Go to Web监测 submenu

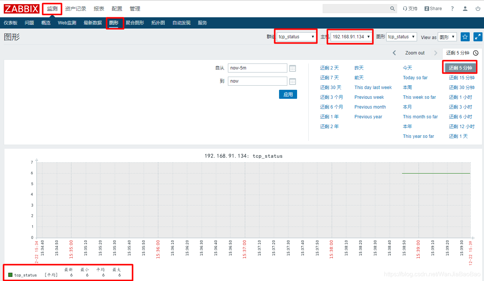tap(67, 23)
